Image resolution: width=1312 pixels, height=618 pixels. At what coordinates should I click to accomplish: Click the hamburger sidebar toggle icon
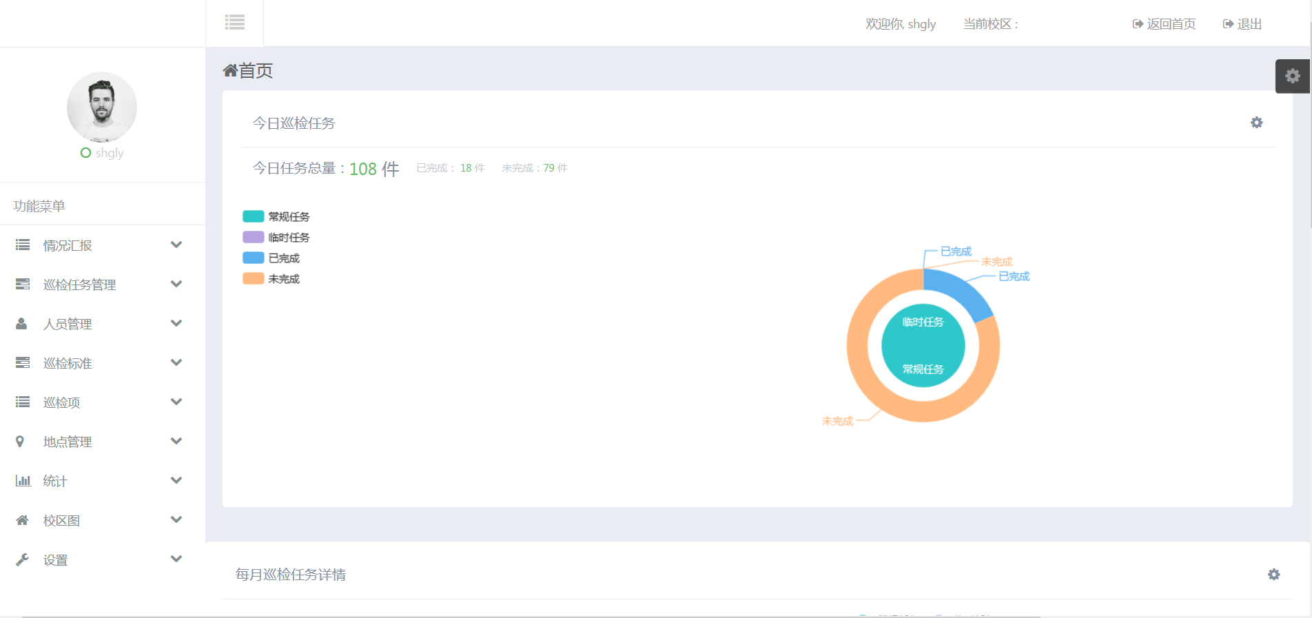[234, 22]
